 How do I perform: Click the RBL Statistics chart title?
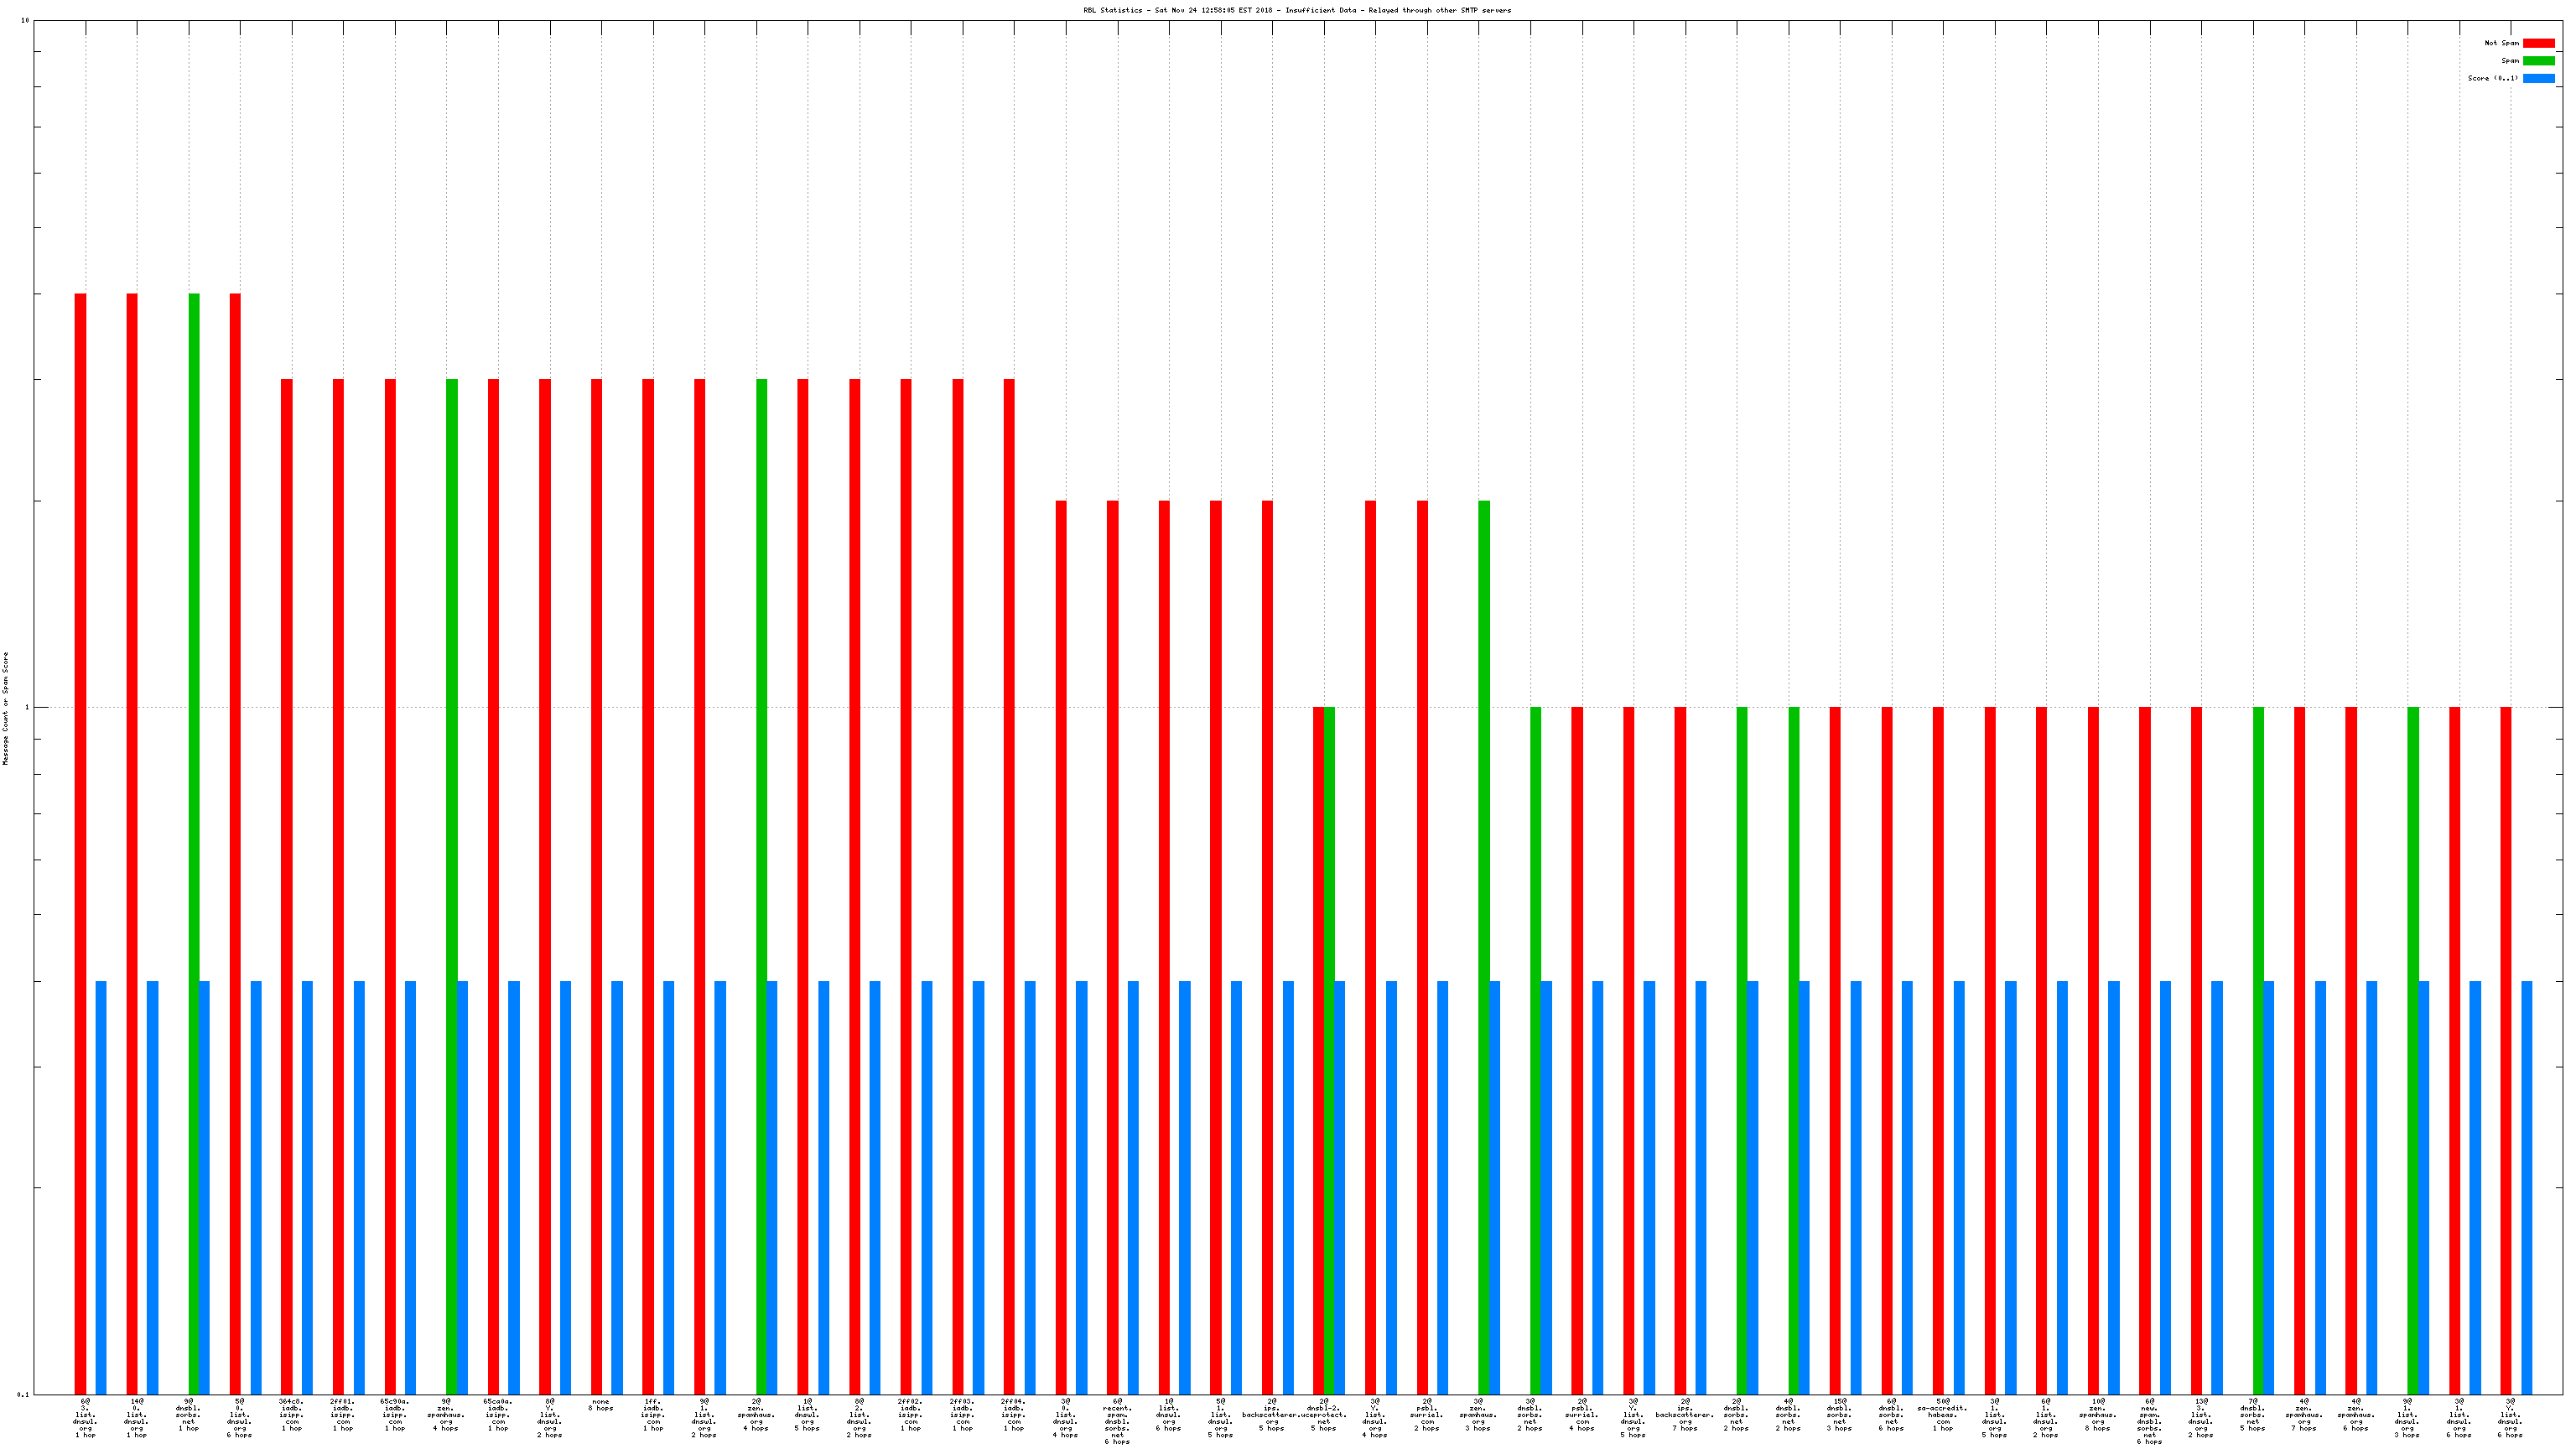(x=1297, y=10)
